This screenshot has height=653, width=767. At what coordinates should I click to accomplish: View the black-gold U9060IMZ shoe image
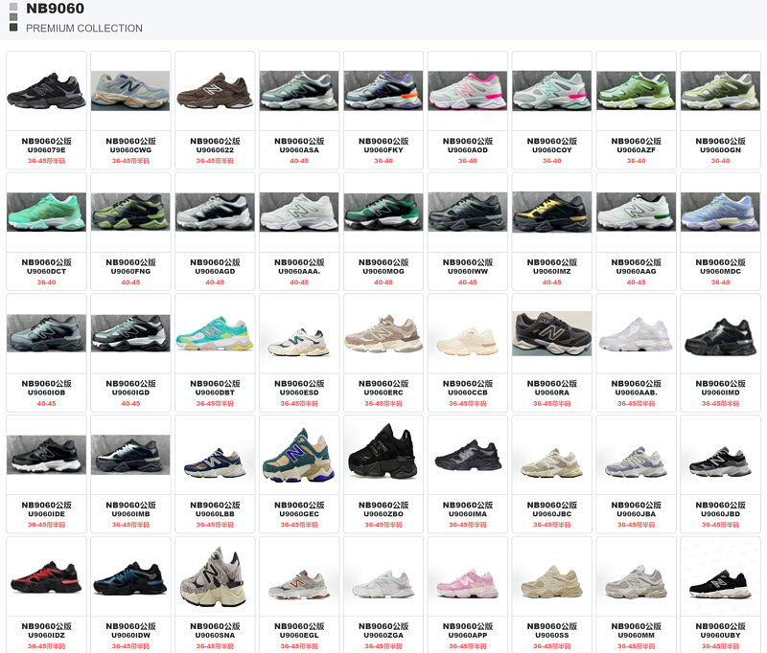(552, 212)
